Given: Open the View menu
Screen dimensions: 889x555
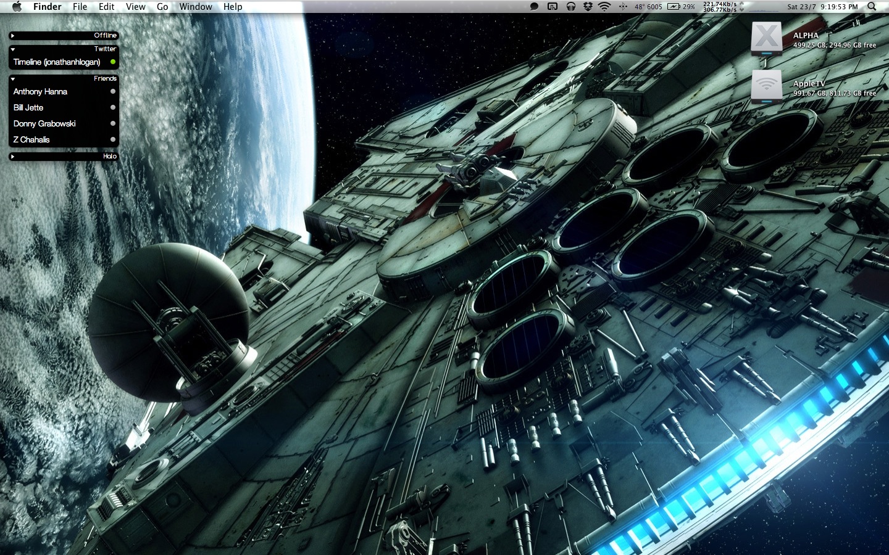Looking at the screenshot, I should click(136, 6).
